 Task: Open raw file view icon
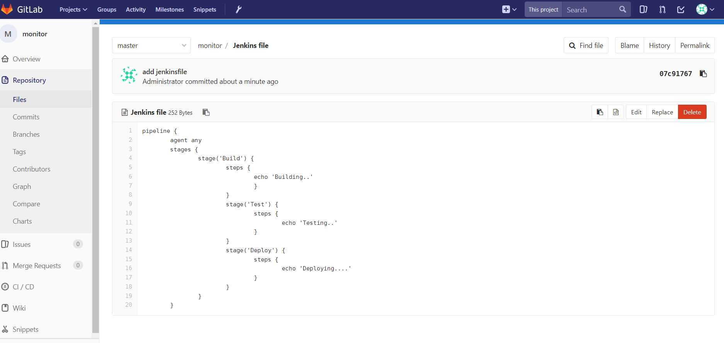[x=616, y=112]
